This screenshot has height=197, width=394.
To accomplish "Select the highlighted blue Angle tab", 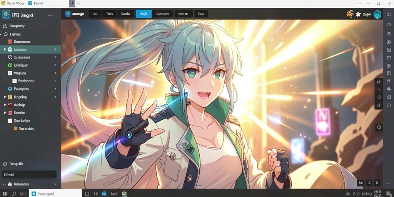I will click(x=144, y=14).
